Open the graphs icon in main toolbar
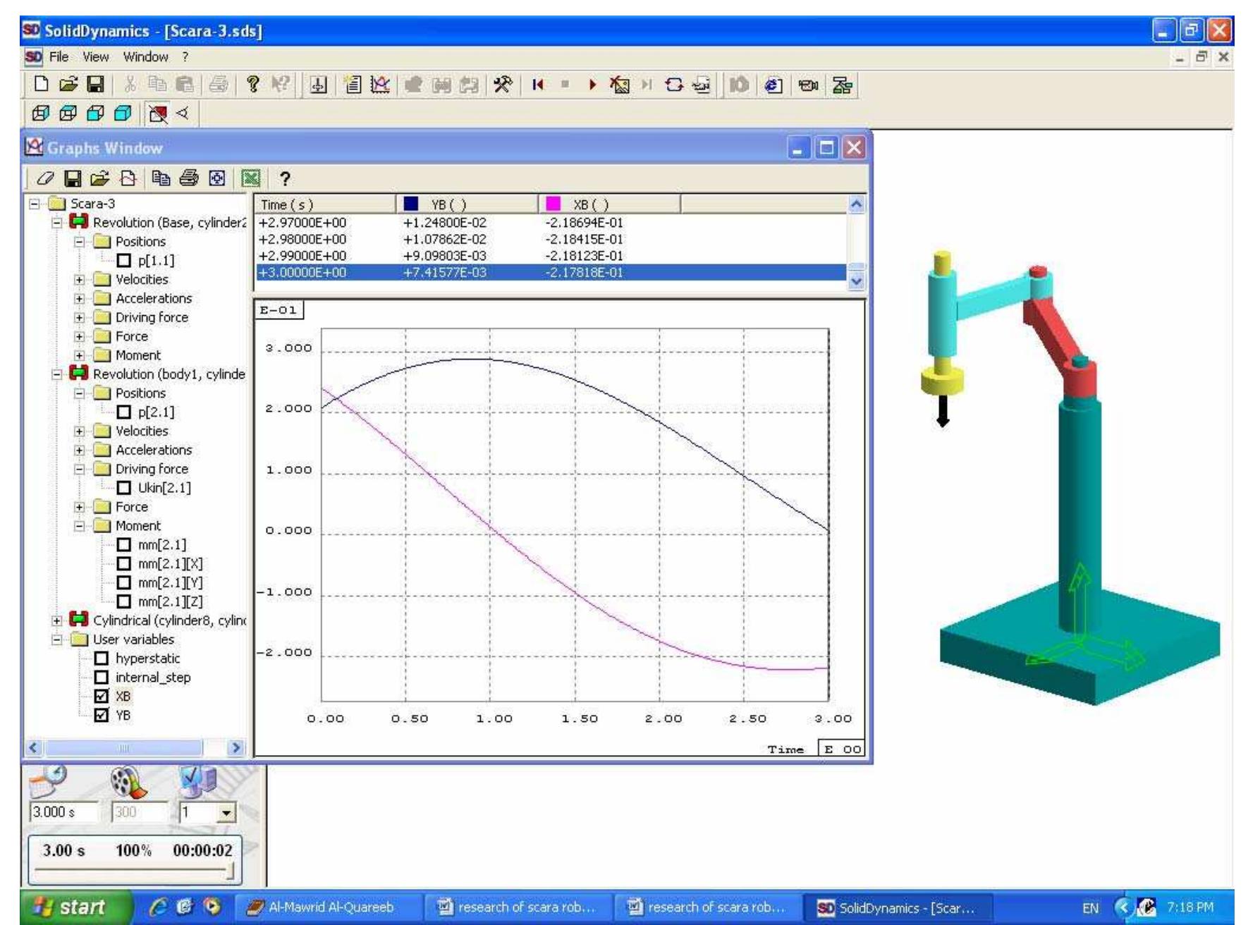 379,85
